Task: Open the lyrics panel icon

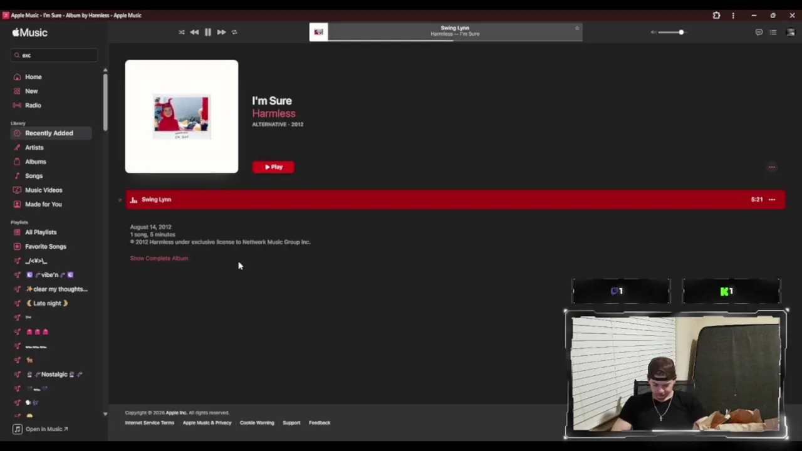Action: coord(759,32)
